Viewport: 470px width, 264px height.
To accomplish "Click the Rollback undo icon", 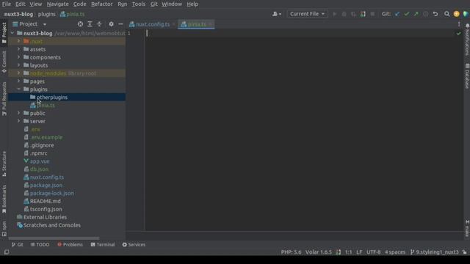I will 435,14.
